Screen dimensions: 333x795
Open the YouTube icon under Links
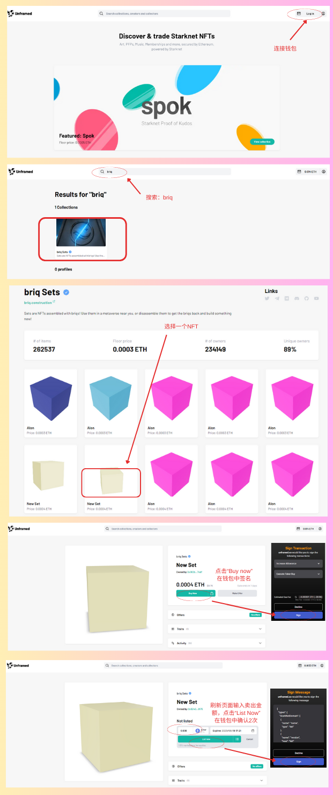[x=316, y=298]
